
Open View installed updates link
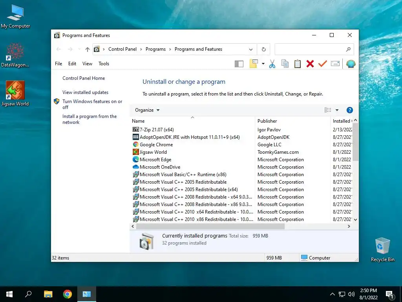[x=85, y=92]
